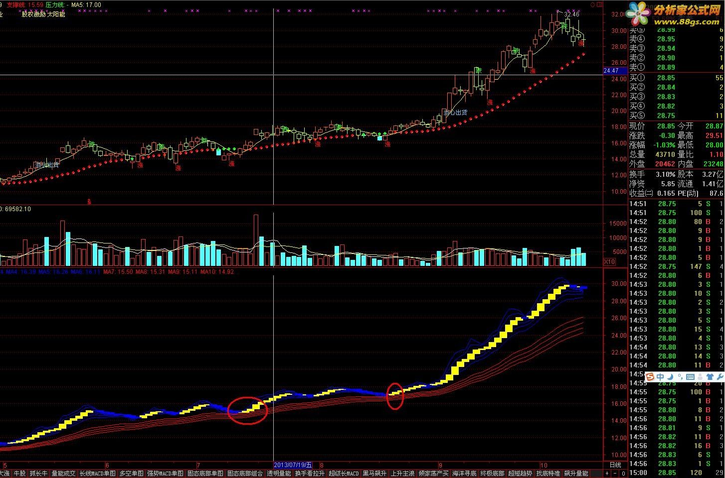Switch to the 黑马飙升 tab
The height and width of the screenshot is (478, 725).
[374, 474]
